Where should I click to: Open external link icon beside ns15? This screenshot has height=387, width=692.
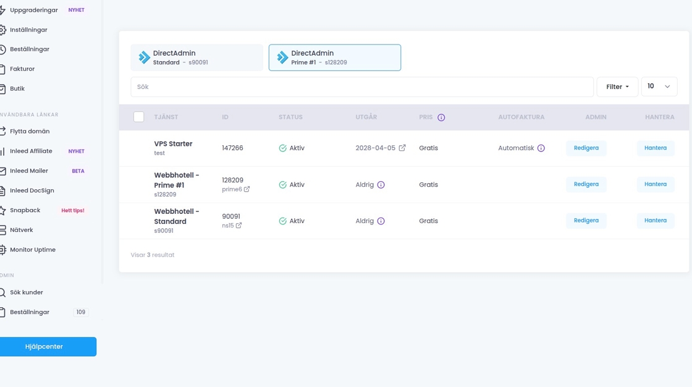pyautogui.click(x=238, y=226)
